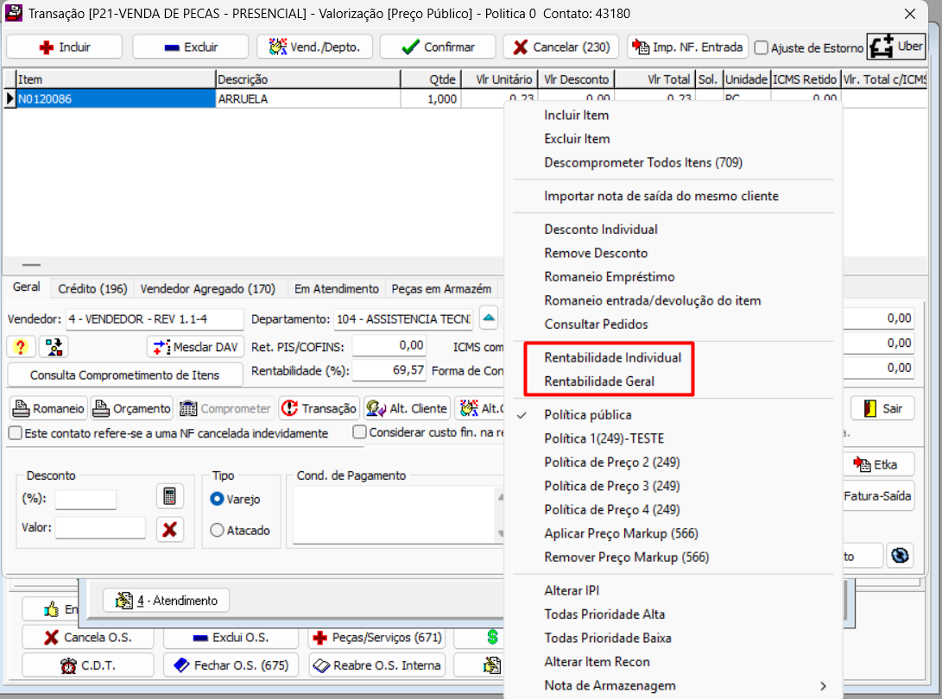The height and width of the screenshot is (699, 942).
Task: Click the globe icon button
Action: coord(900,556)
